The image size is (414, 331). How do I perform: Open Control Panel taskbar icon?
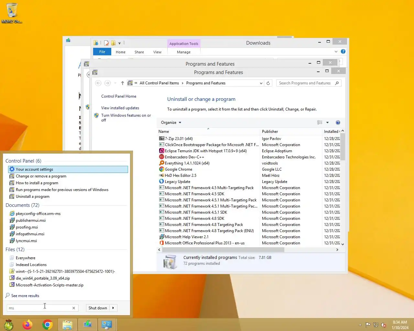click(x=107, y=325)
